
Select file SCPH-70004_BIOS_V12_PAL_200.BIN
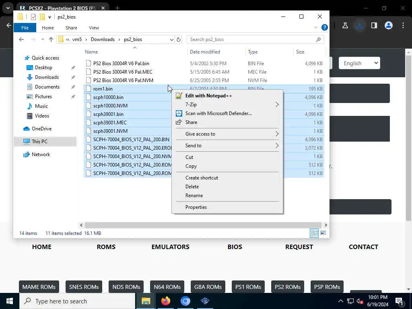click(131, 139)
